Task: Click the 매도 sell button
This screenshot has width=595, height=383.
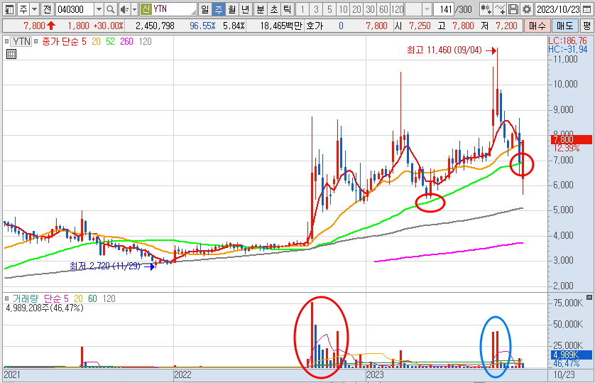Action: pyautogui.click(x=564, y=26)
